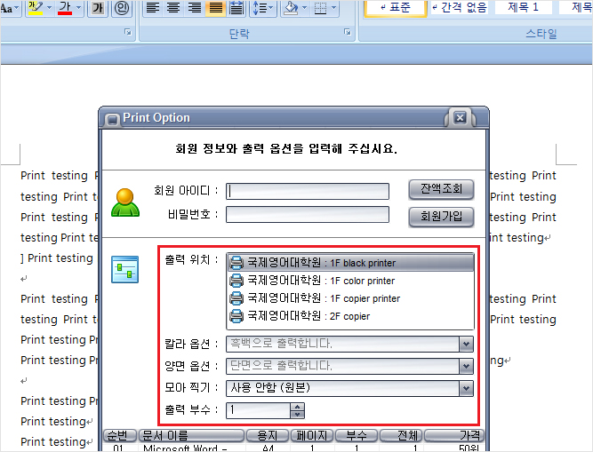593x452 pixels.
Task: Click the 가격 column header
Action: pyautogui.click(x=453, y=435)
